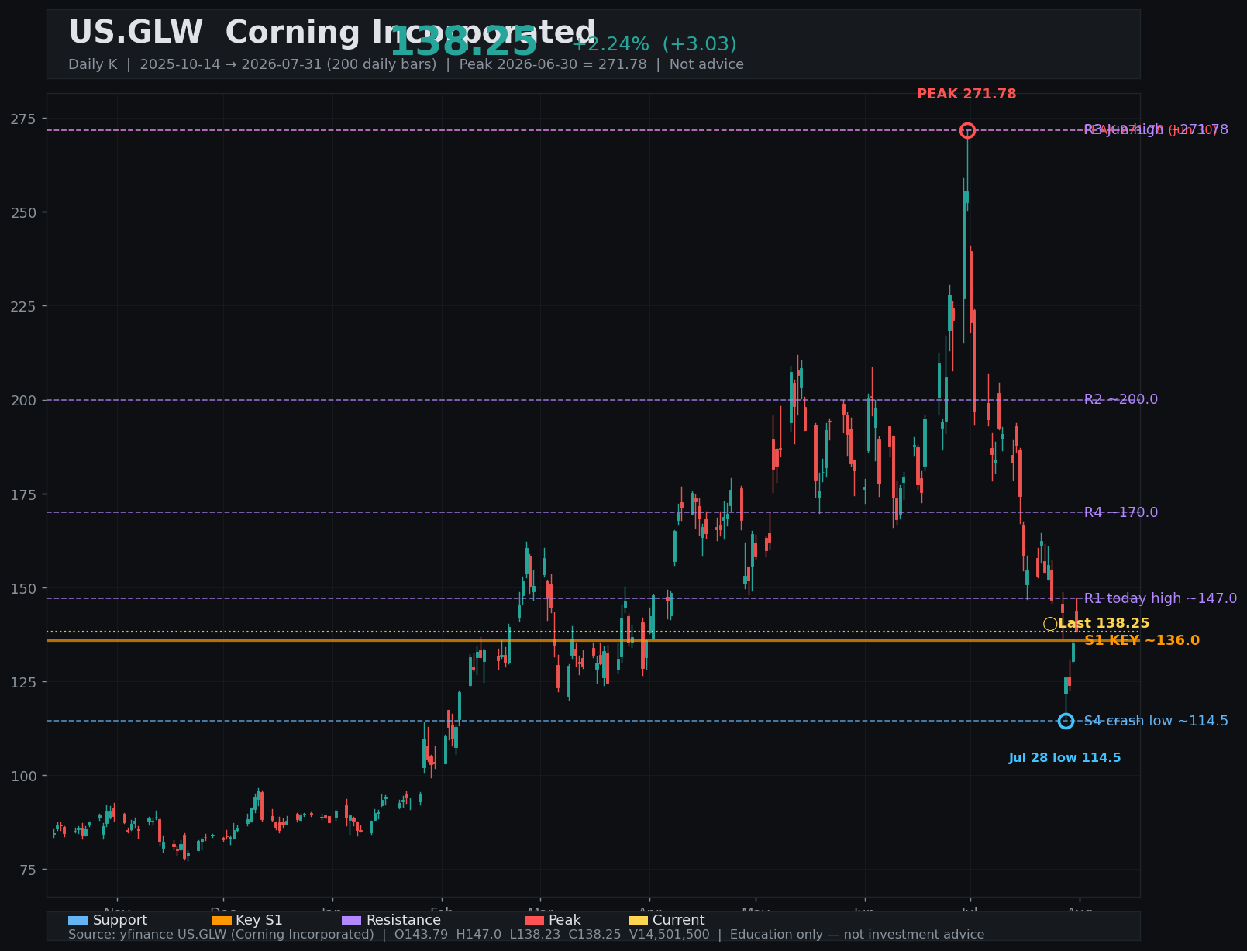Select the 'Key S1' legend label

click(x=259, y=921)
